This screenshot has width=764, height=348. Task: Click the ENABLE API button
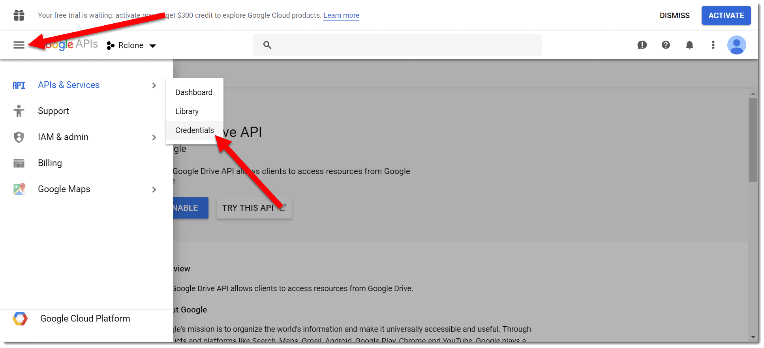click(190, 208)
